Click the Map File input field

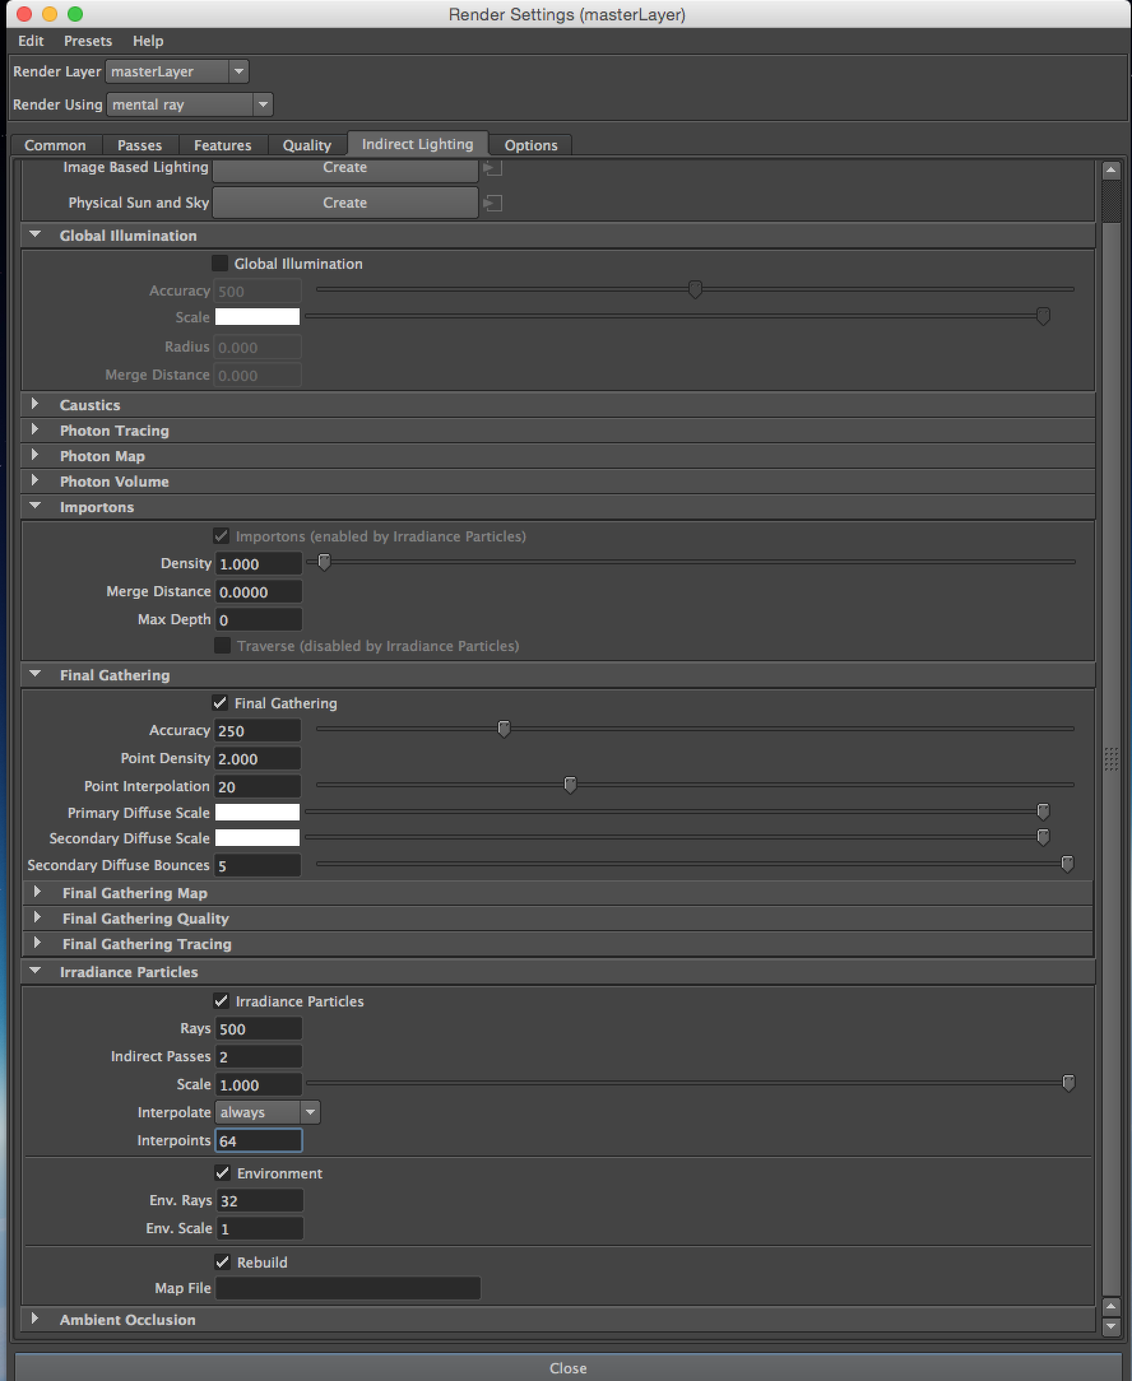coord(348,1288)
